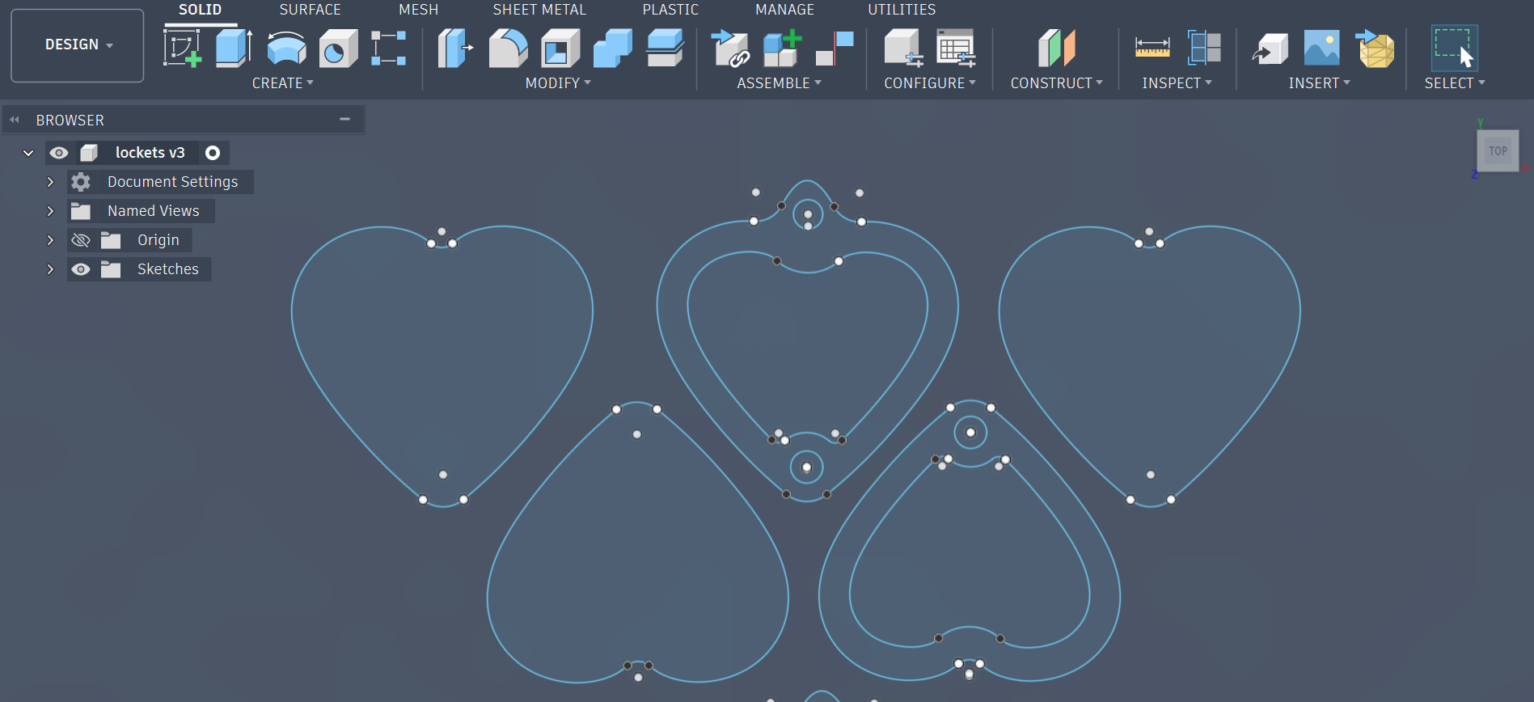Open the Change Parameters table icon
This screenshot has width=1534, height=702.
956,49
